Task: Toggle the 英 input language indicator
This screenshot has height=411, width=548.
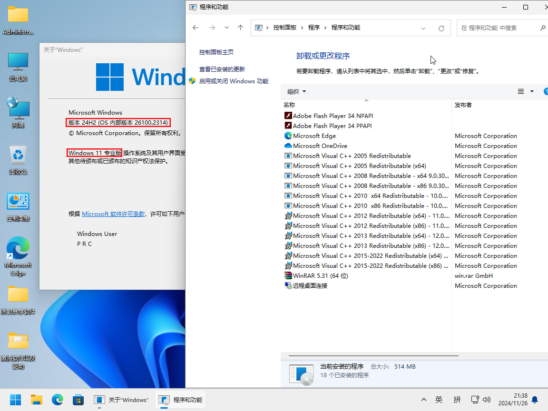Action: (x=439, y=400)
